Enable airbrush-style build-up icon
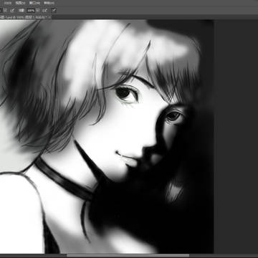Screen dimensions: 258x258 pos(44,10)
